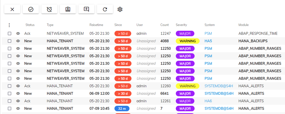Tick the checkbox for the ABAP_RESPONSE_TIME row
Screen dimensions: 285x114
click(10, 33)
